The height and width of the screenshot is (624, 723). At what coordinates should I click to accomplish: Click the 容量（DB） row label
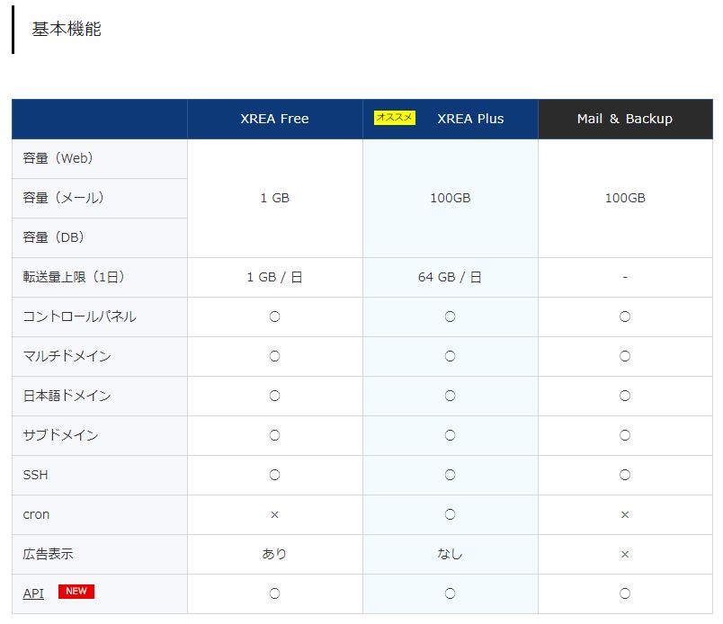[54, 237]
